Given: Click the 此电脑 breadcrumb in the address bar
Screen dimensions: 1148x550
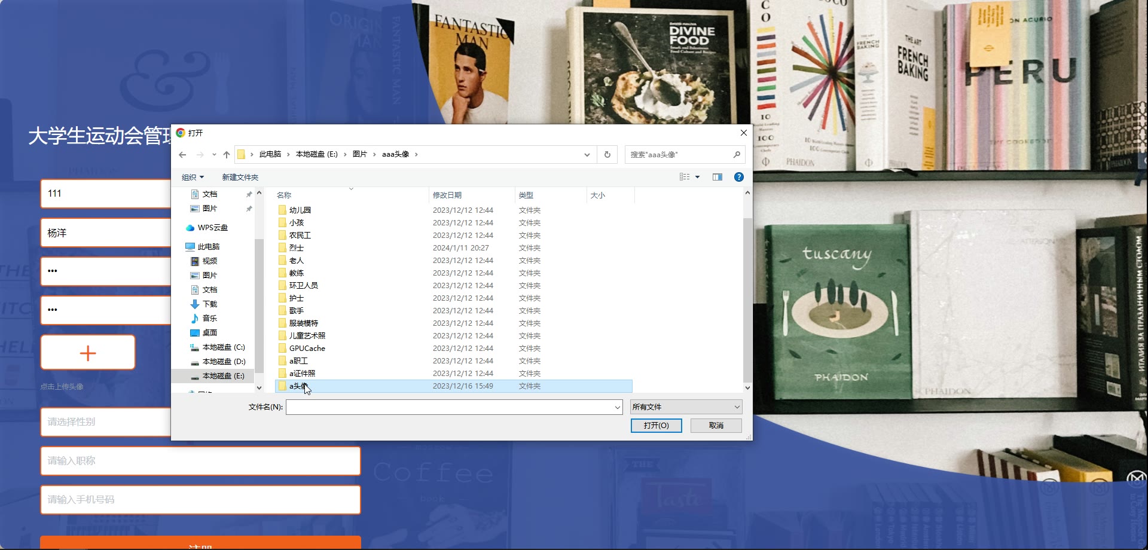Looking at the screenshot, I should (270, 154).
